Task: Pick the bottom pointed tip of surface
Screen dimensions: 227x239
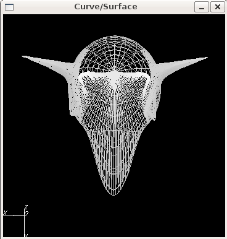Action: [113, 194]
